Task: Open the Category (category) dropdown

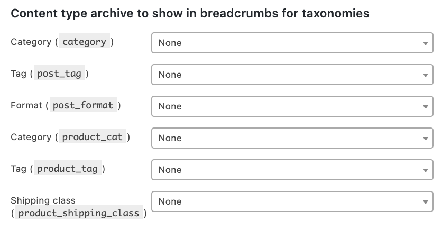Action: coord(292,43)
